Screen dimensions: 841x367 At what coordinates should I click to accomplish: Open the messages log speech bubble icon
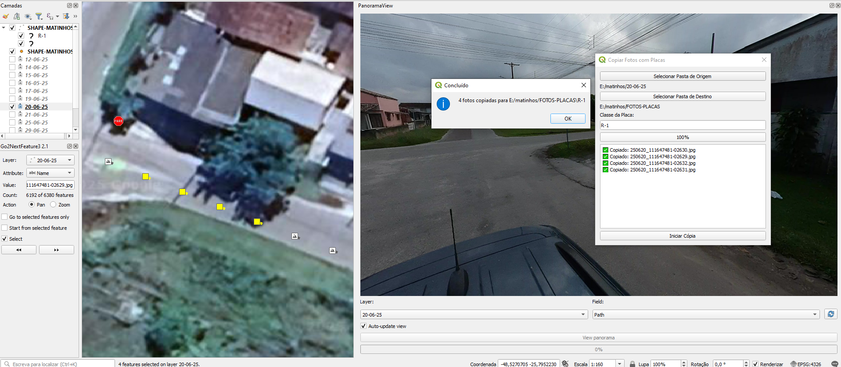pyautogui.click(x=834, y=364)
